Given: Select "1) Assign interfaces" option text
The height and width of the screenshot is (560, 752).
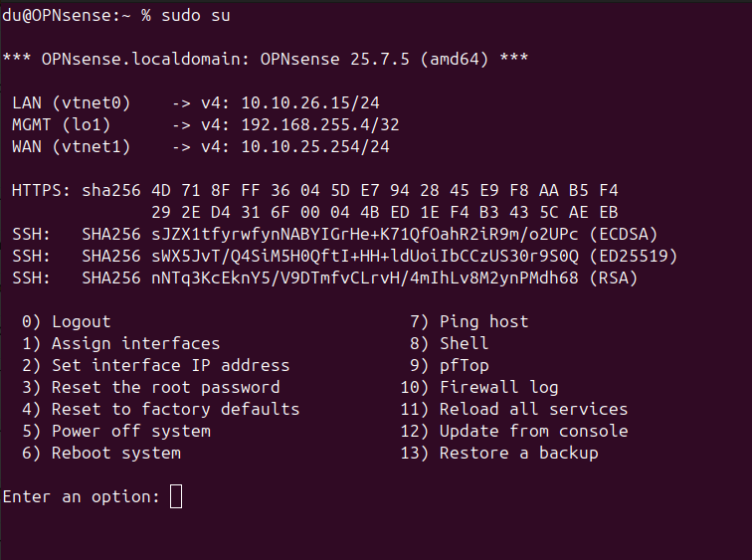Looking at the screenshot, I should click(120, 343).
